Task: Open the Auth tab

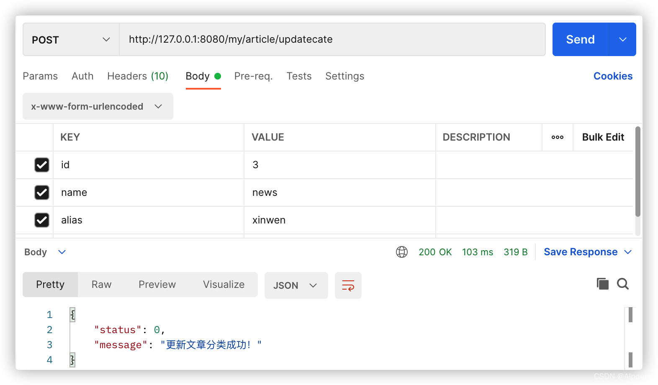Action: (x=82, y=76)
